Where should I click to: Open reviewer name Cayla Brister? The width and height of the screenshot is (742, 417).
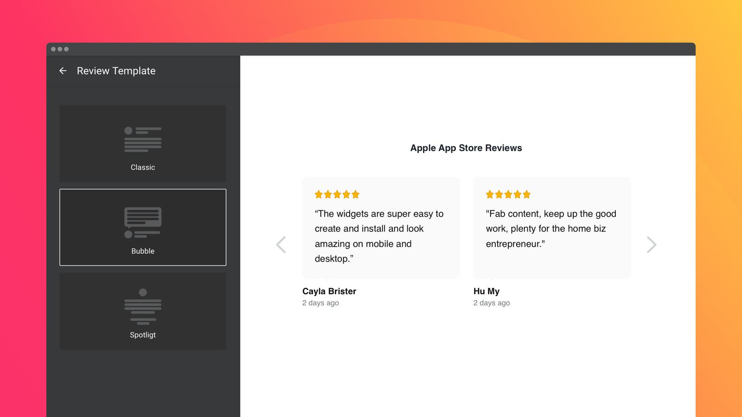pyautogui.click(x=329, y=291)
